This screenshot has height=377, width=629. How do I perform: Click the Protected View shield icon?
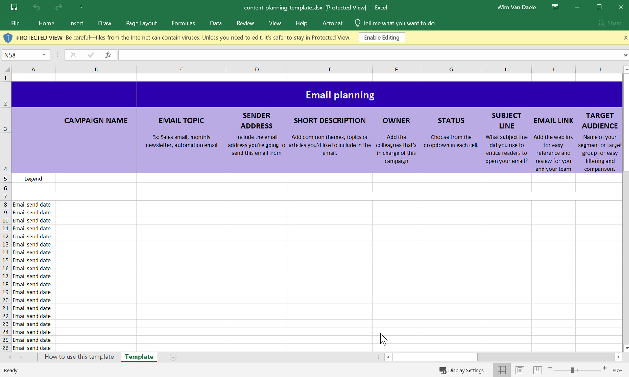(8, 38)
